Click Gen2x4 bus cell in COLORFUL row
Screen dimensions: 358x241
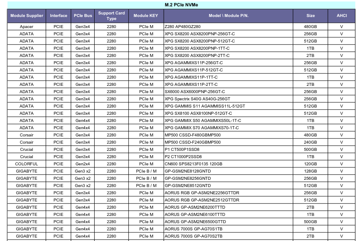[x=83, y=164]
